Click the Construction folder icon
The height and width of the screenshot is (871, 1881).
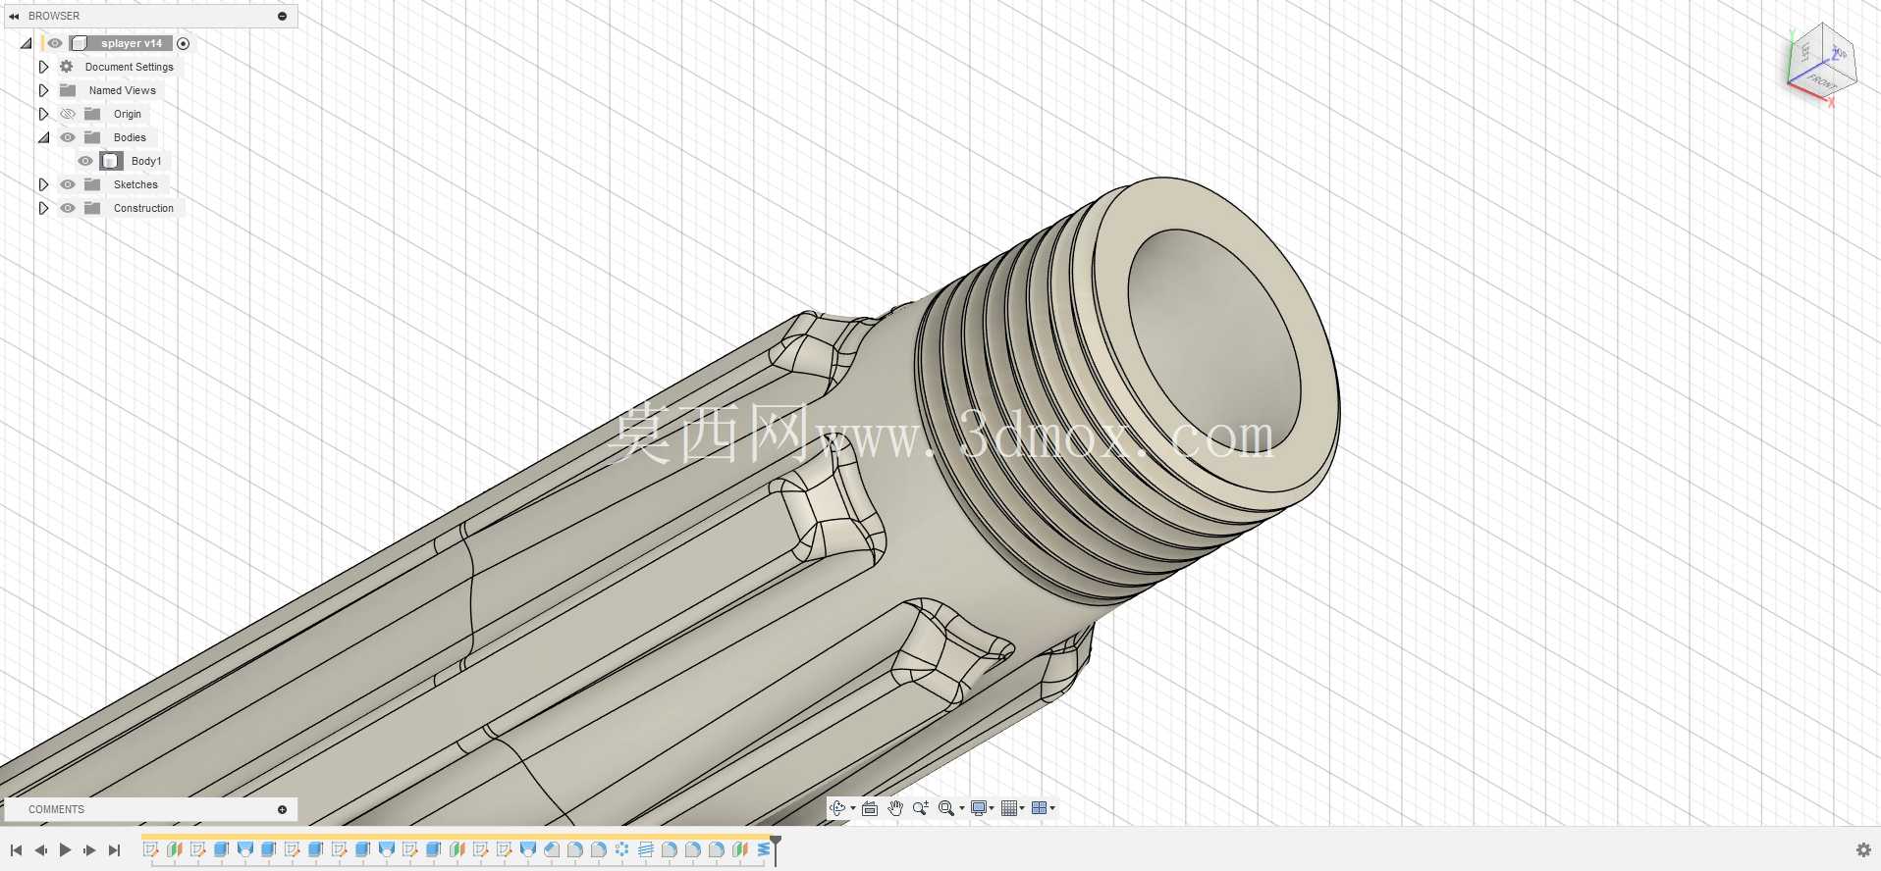92,208
